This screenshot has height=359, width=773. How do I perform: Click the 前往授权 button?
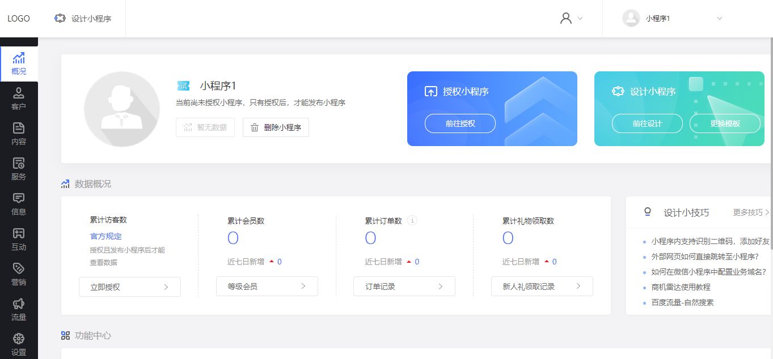[x=460, y=123]
